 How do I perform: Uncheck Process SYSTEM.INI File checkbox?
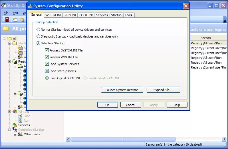(x=47, y=50)
